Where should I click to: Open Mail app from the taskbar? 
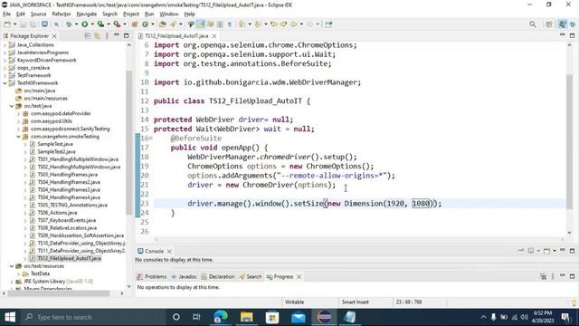click(298, 317)
